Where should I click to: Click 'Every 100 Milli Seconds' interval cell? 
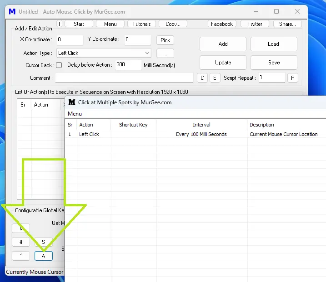pos(201,134)
